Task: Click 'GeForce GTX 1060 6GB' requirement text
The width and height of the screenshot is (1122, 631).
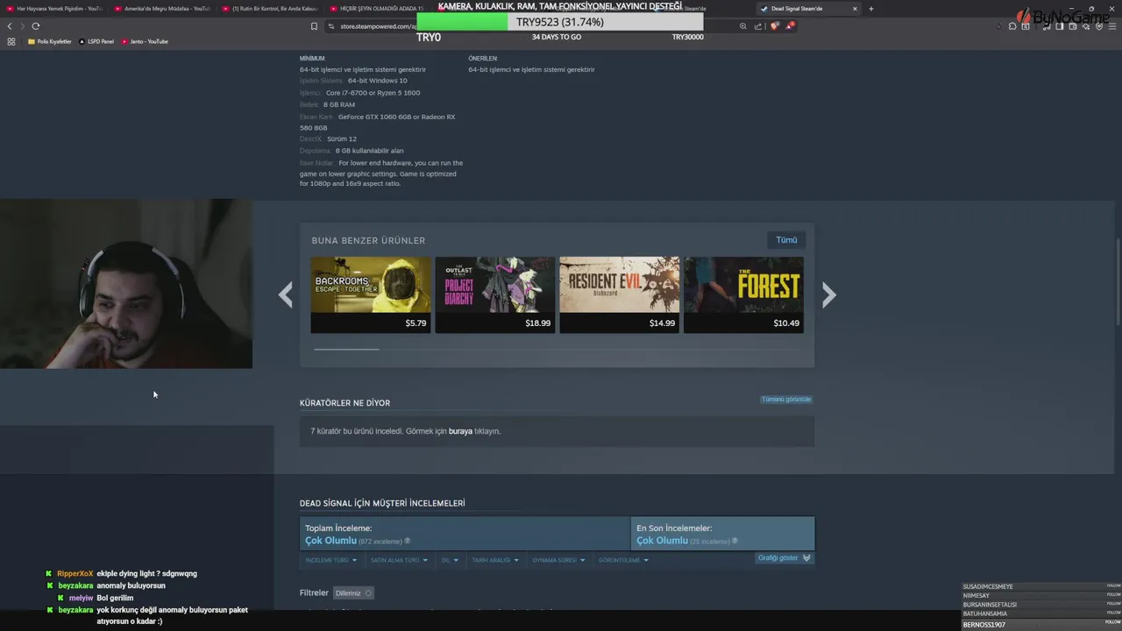Action: coord(378,117)
